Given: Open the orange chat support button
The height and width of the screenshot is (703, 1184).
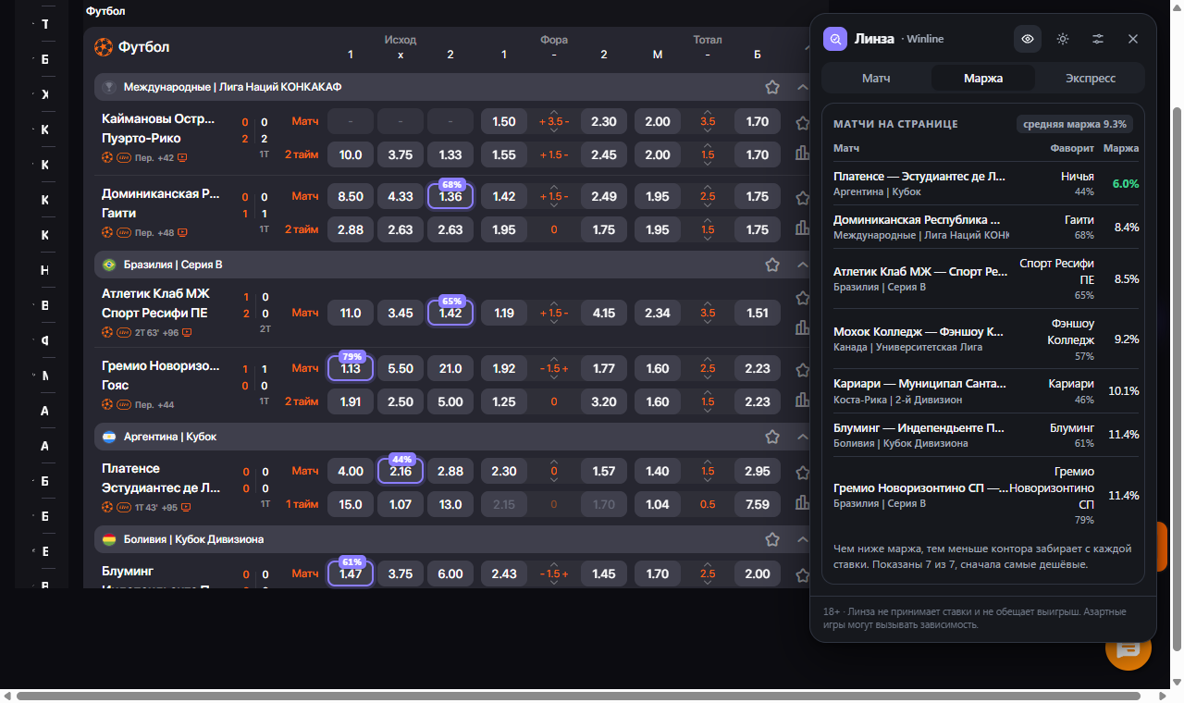Looking at the screenshot, I should pyautogui.click(x=1128, y=648).
